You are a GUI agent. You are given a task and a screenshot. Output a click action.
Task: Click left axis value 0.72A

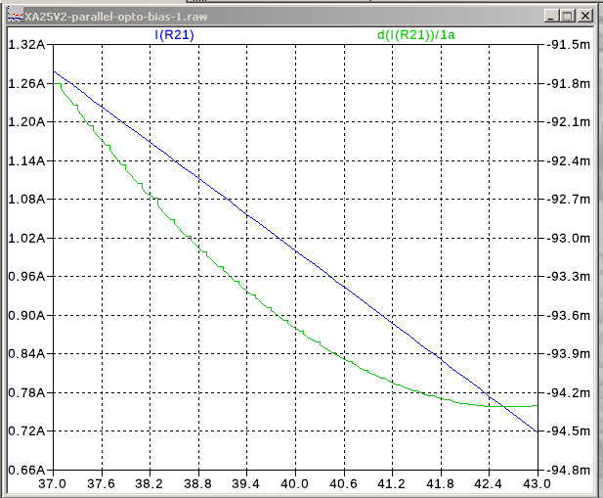(x=26, y=430)
